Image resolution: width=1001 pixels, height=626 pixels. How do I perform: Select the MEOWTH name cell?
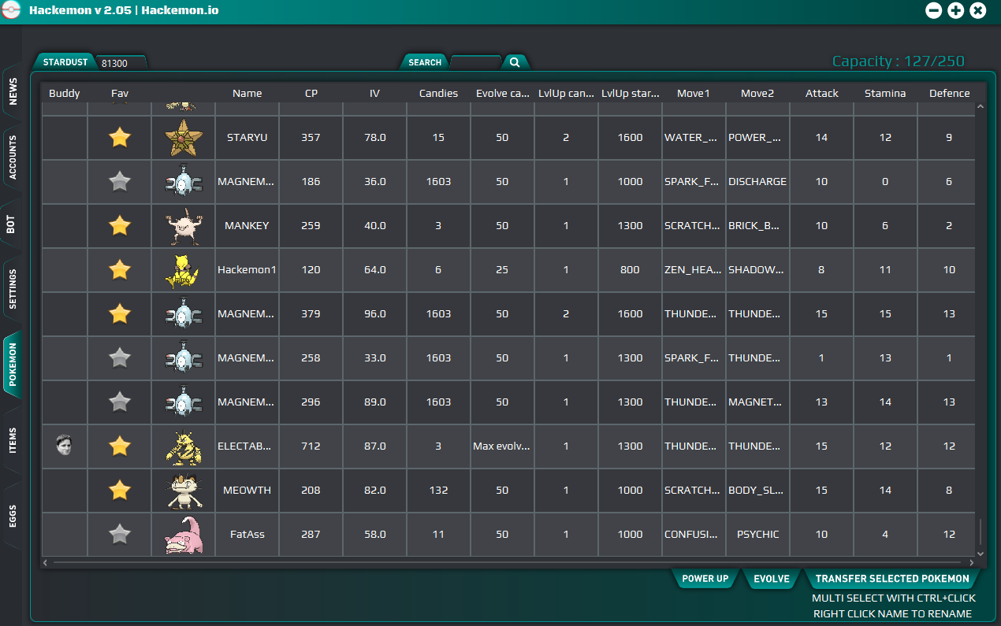pyautogui.click(x=247, y=491)
